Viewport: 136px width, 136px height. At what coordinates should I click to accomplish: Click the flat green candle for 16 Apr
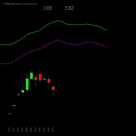pos(10,114)
